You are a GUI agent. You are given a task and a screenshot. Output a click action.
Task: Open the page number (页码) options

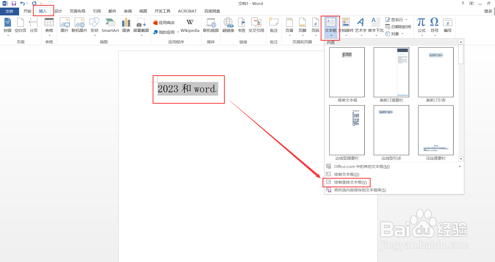coord(315,26)
